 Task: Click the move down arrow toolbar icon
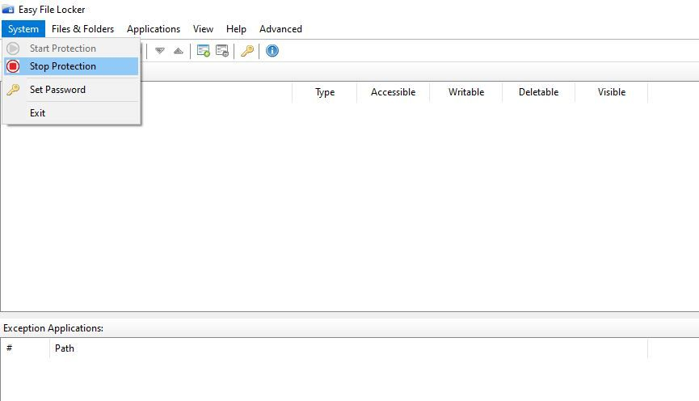click(x=159, y=51)
